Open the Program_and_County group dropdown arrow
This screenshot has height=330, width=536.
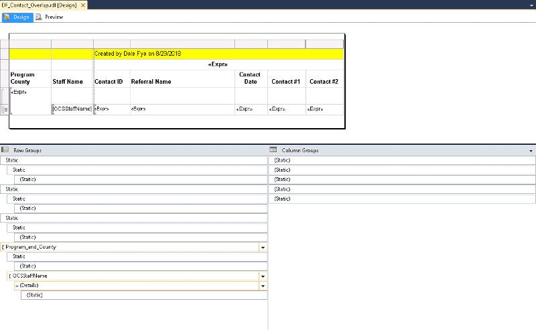pyautogui.click(x=263, y=247)
